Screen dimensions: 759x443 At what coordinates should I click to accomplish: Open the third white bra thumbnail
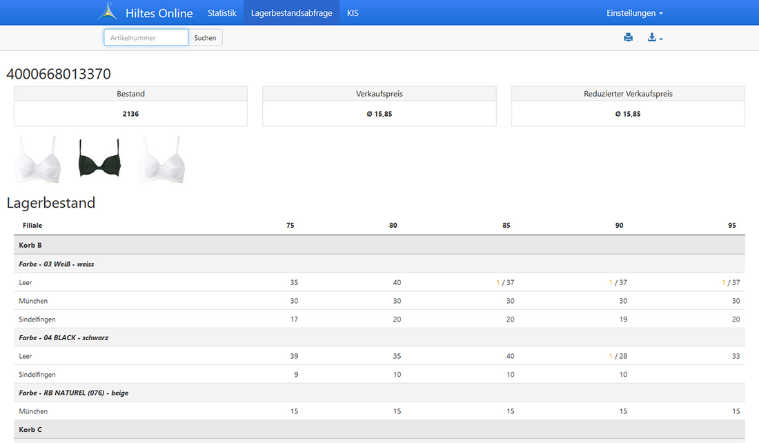pos(161,159)
